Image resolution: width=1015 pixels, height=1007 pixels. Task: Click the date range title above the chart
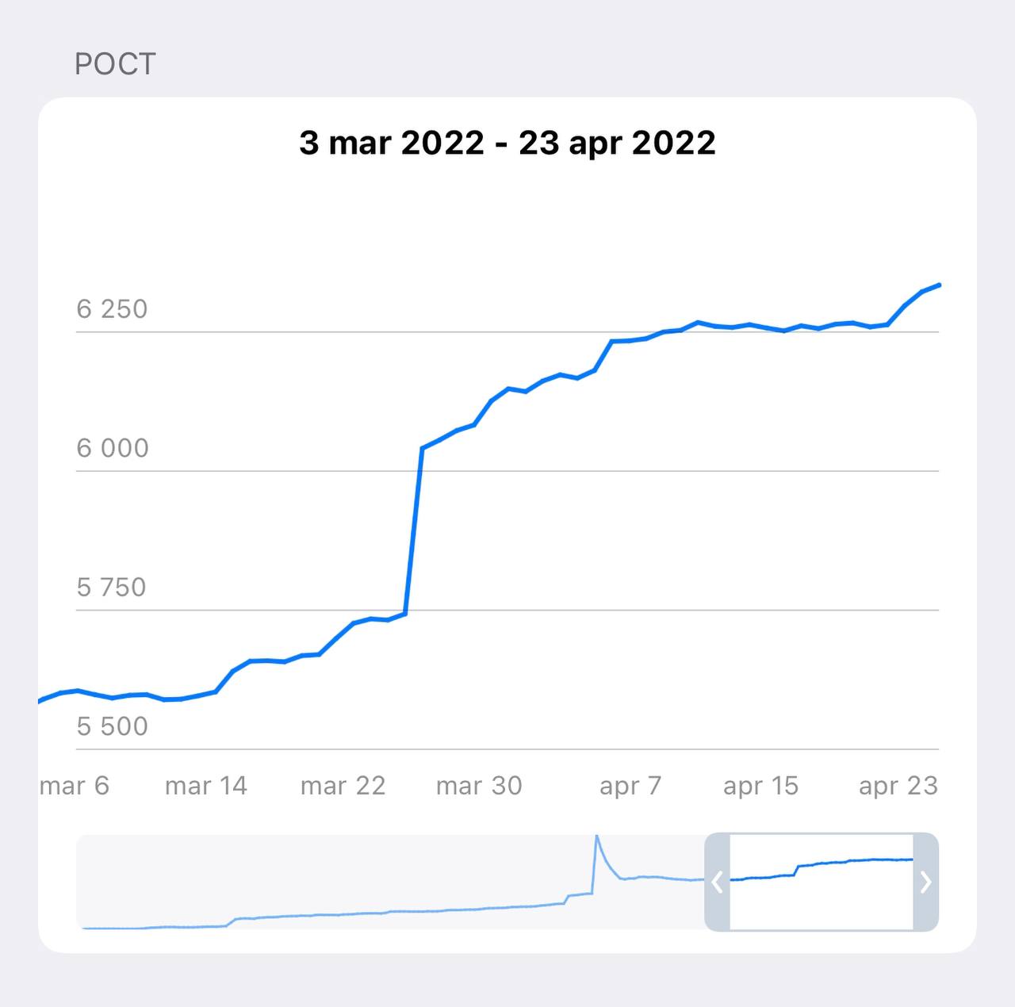[507, 143]
